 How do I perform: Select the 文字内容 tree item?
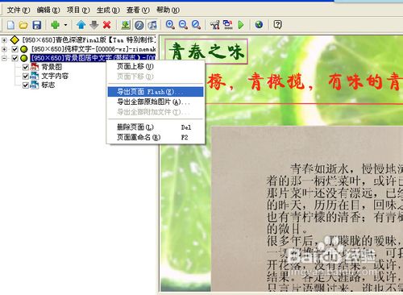55,76
